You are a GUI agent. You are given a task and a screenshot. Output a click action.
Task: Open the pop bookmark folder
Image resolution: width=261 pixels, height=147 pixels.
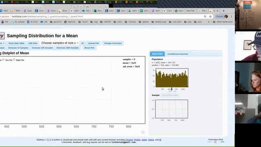(188, 22)
